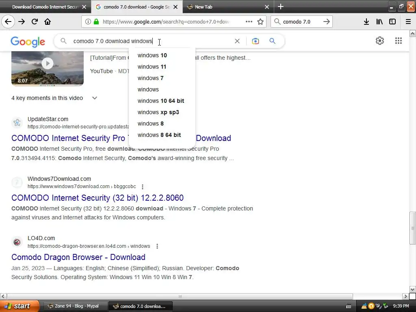Click the UpdateStar.com site name
Image resolution: width=416 pixels, height=312 pixels.
pos(48,119)
